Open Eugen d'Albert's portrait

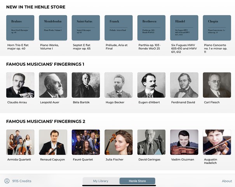pos(151,85)
